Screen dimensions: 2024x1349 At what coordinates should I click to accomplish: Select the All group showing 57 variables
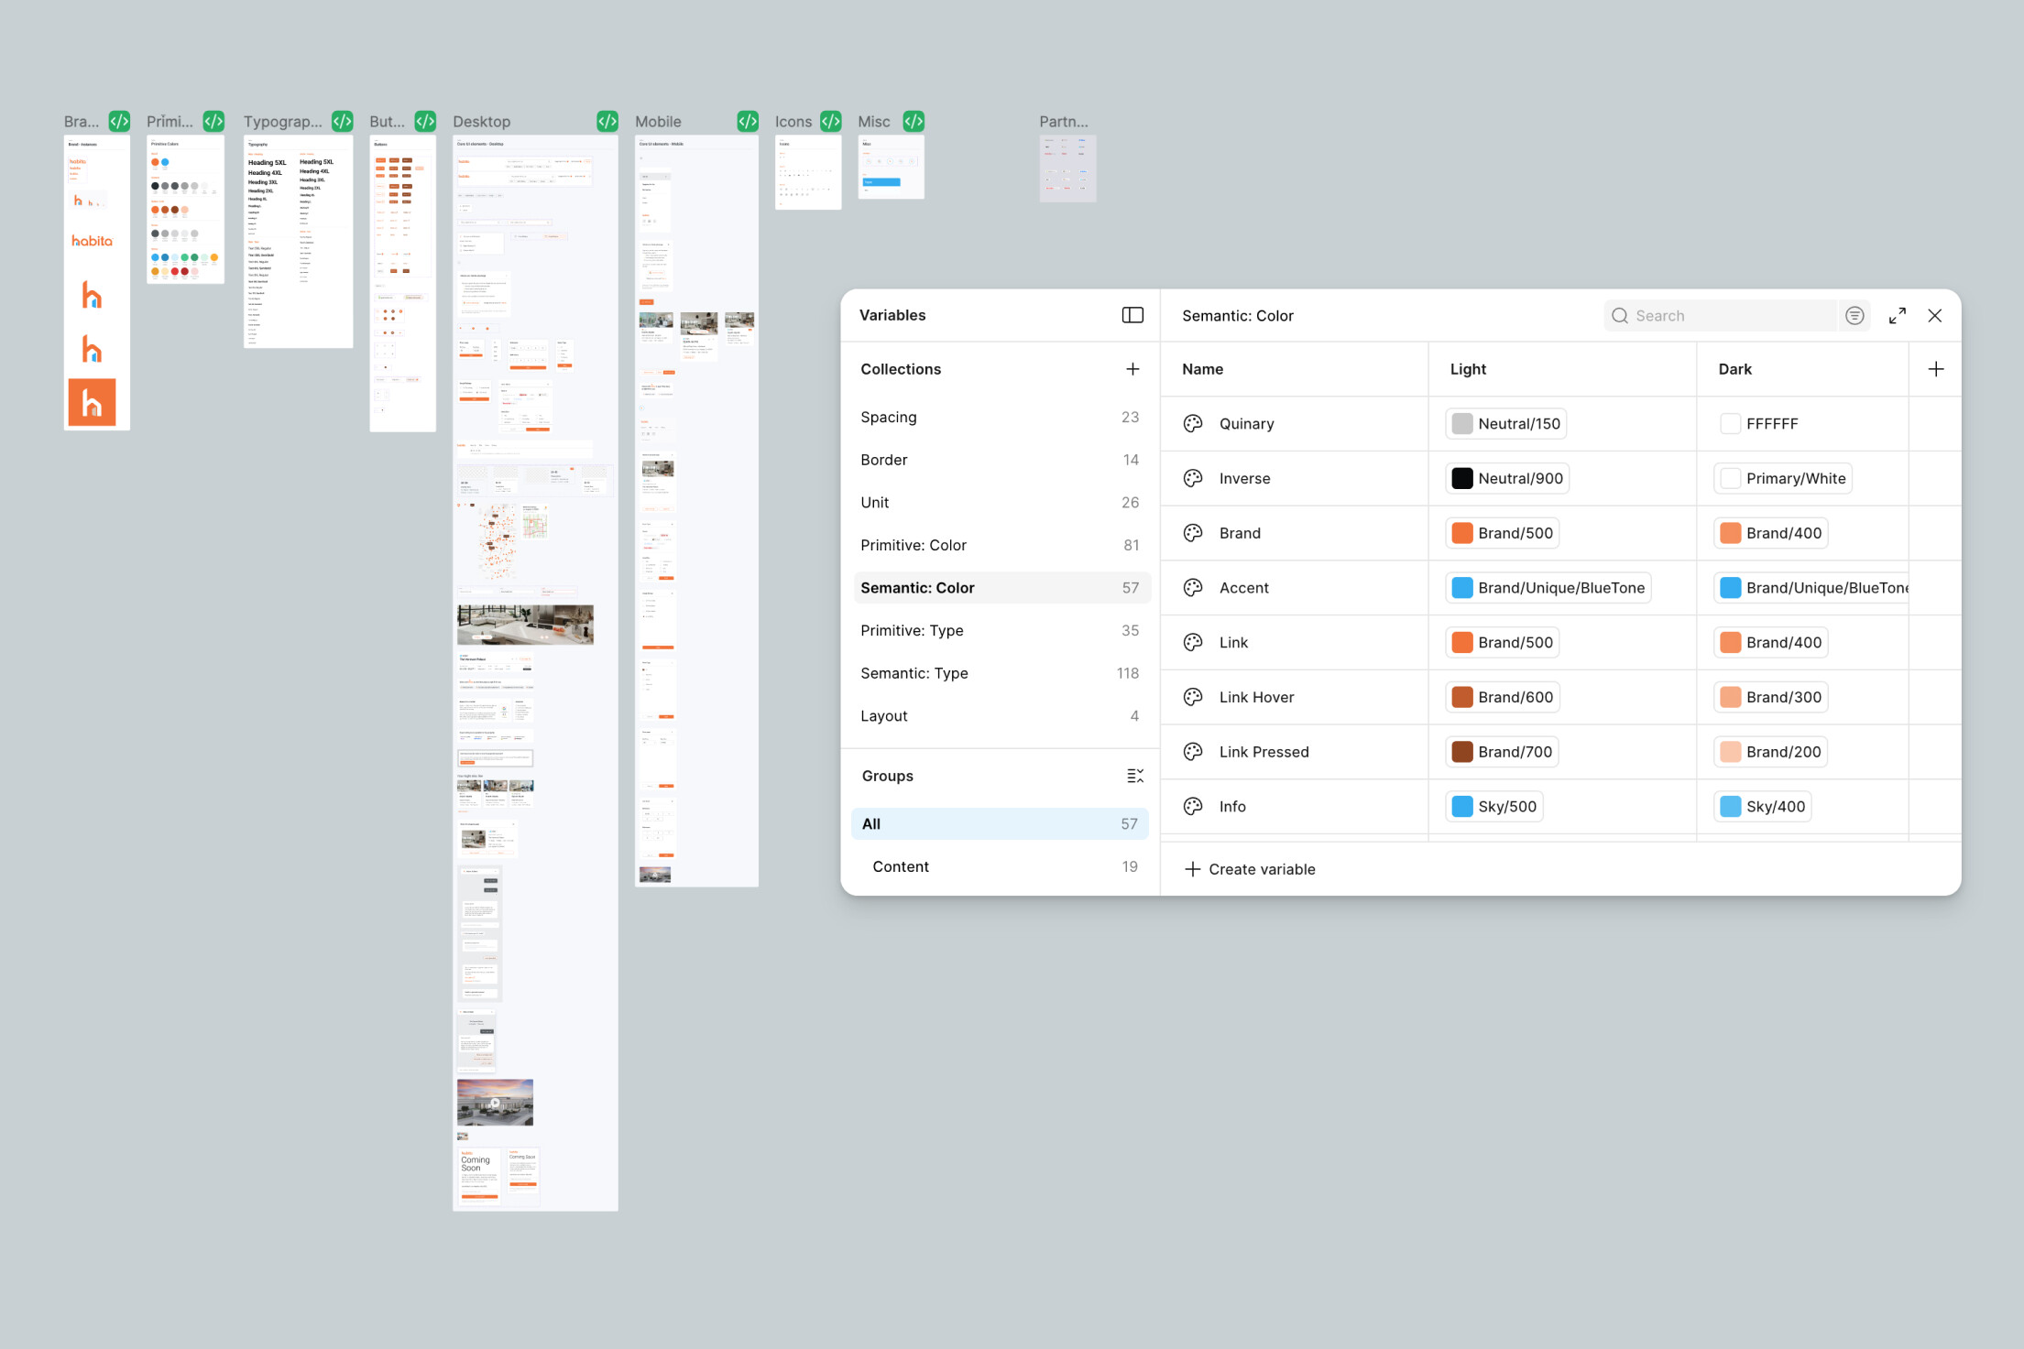tap(870, 823)
